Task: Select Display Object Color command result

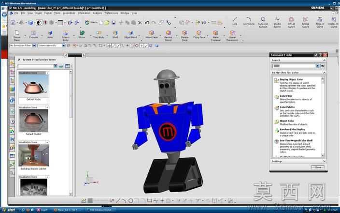Action: pos(296,85)
